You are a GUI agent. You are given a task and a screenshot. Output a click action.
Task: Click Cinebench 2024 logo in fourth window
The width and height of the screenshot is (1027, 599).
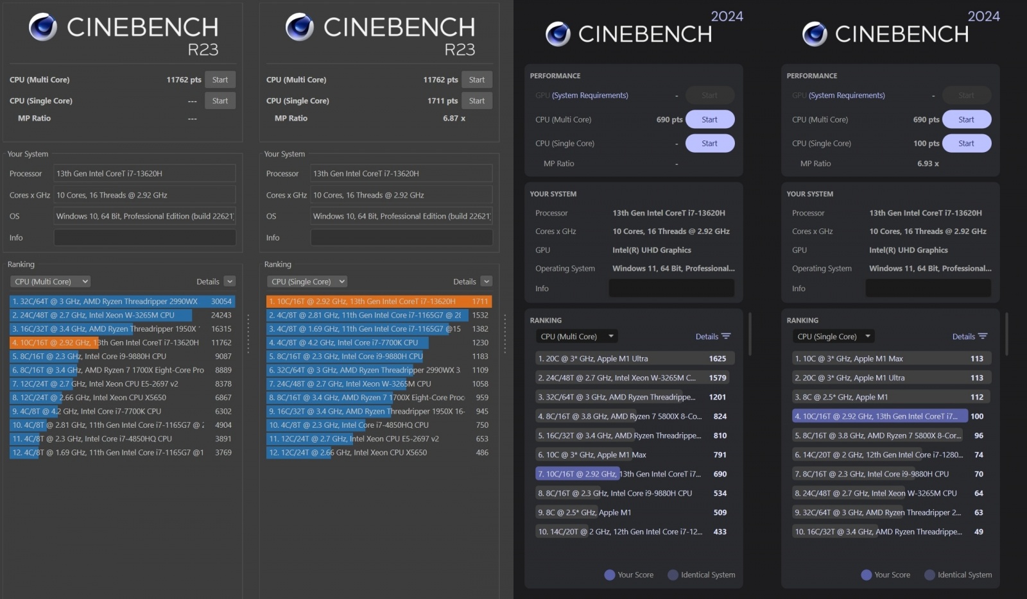click(x=901, y=29)
